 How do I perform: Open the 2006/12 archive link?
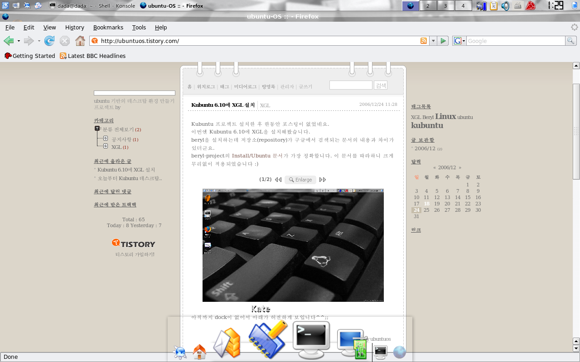click(425, 148)
